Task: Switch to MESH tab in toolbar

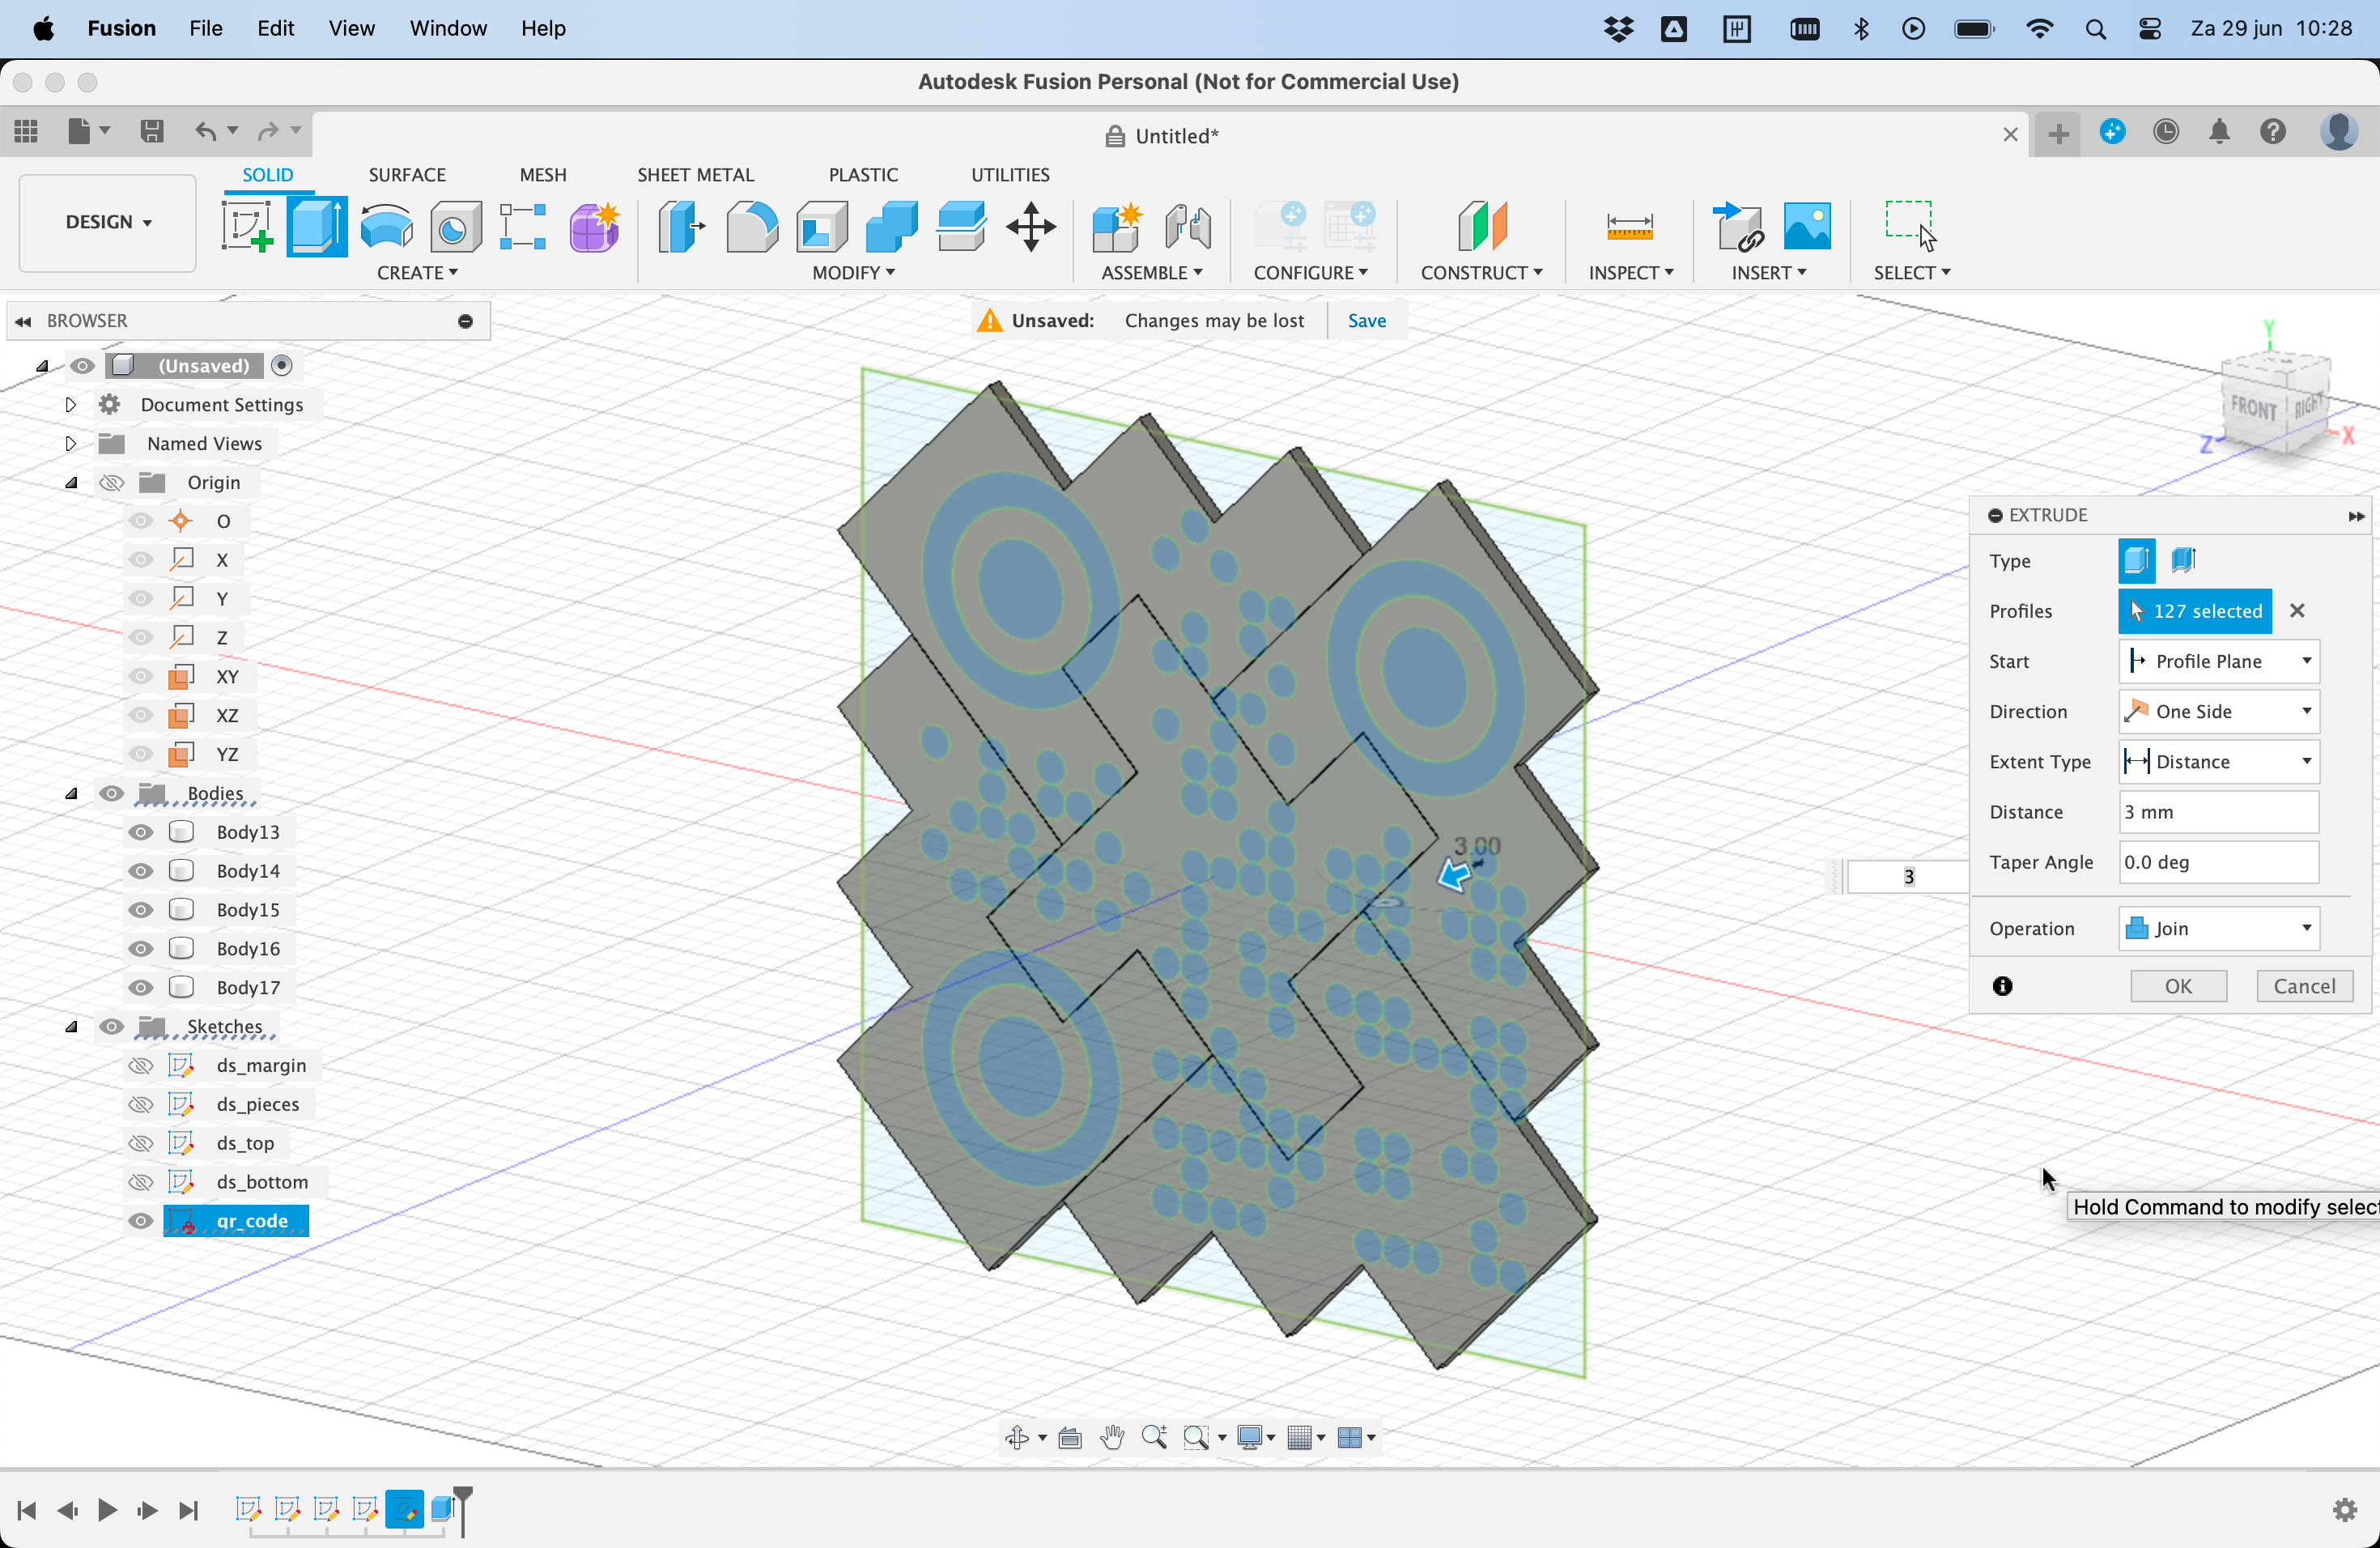Action: (543, 173)
